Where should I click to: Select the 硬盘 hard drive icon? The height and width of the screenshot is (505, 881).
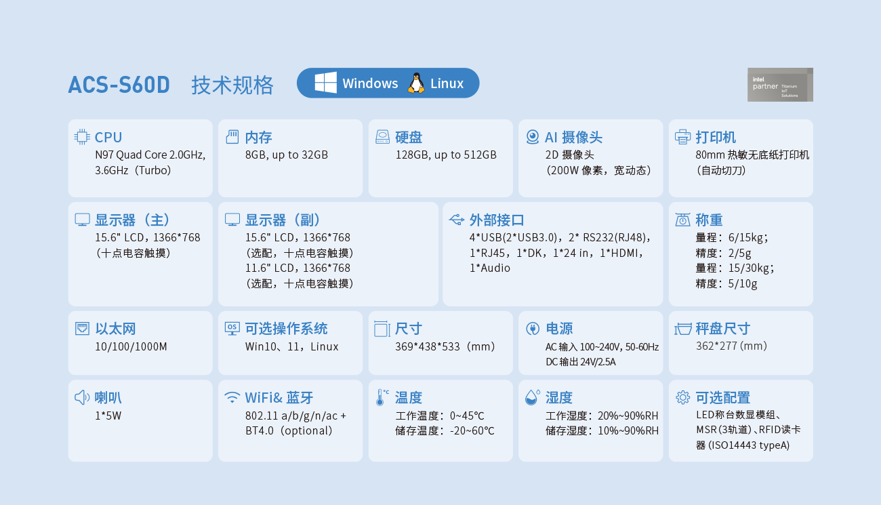point(383,136)
